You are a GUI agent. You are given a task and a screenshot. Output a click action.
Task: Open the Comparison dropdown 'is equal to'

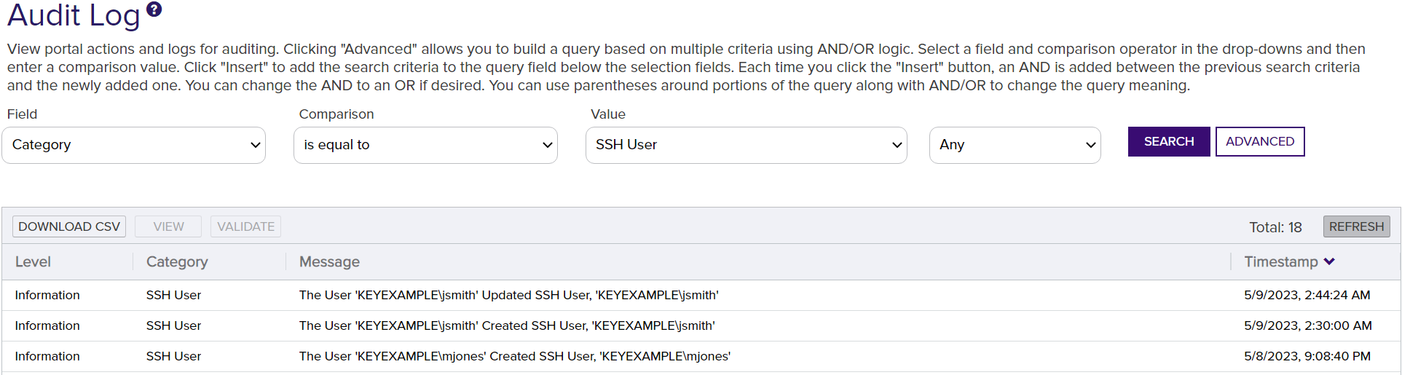coord(425,145)
